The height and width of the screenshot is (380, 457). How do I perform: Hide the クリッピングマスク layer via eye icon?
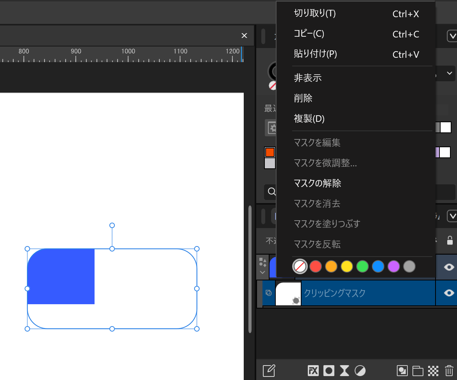tap(449, 293)
